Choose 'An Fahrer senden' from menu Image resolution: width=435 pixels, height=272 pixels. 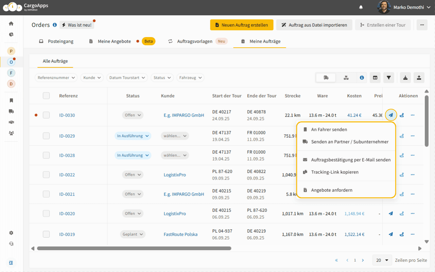[x=329, y=130]
